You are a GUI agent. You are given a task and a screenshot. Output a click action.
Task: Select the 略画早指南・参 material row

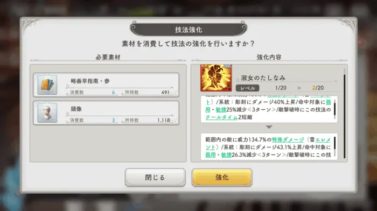(x=106, y=85)
